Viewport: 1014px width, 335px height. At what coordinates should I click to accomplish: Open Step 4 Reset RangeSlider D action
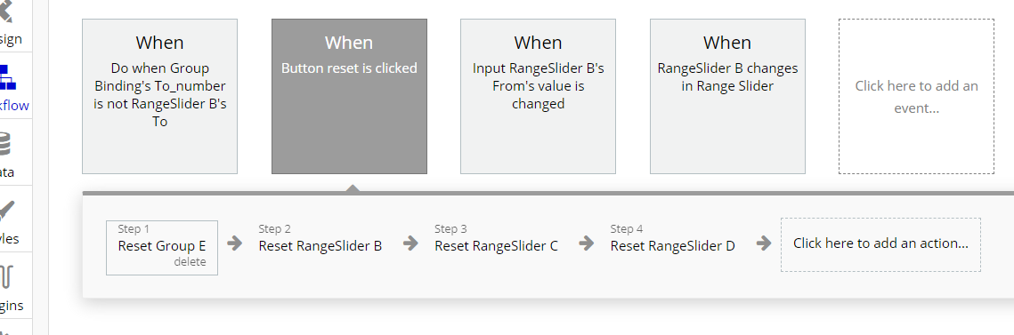pos(672,246)
